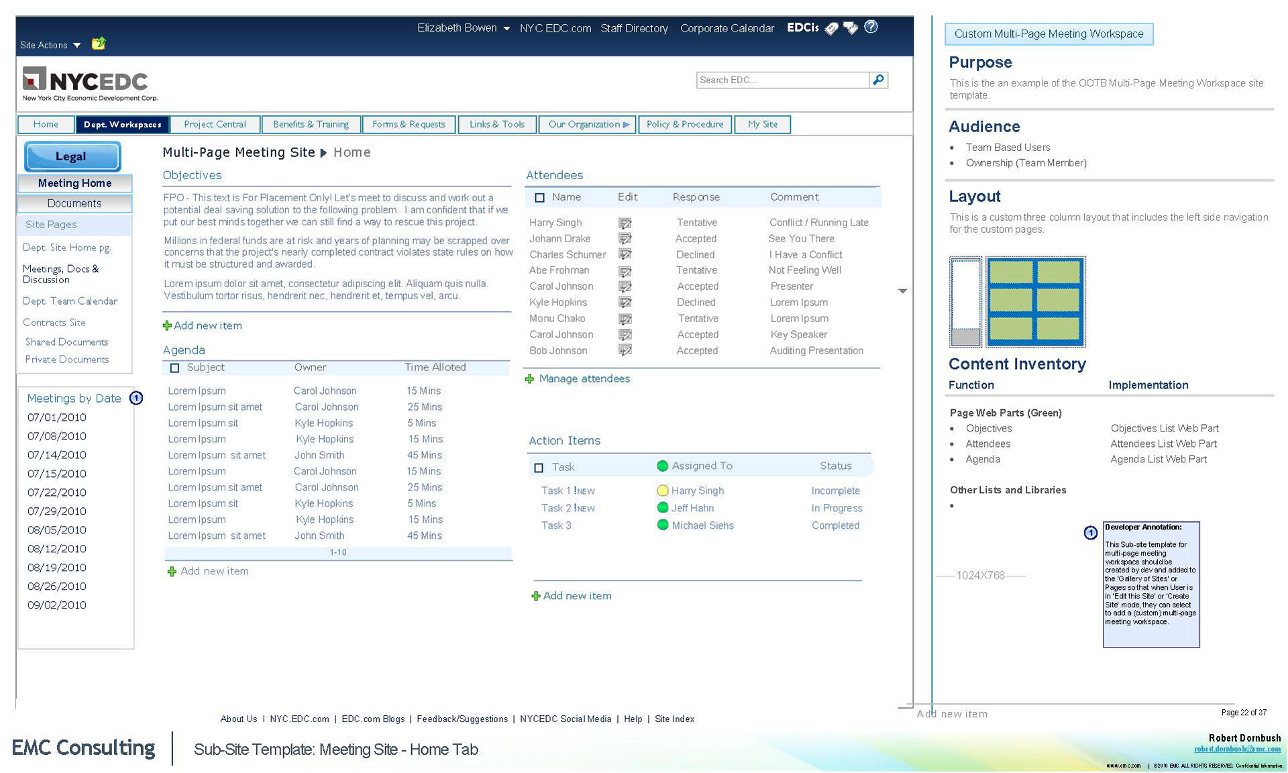Click the search magnifier icon
1288x773 pixels.
[x=878, y=80]
